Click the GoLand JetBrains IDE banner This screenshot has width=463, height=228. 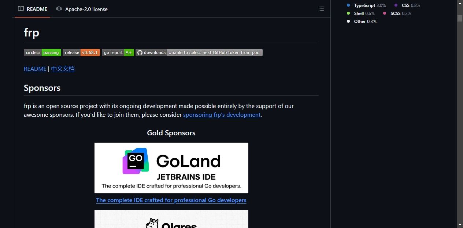tap(171, 168)
